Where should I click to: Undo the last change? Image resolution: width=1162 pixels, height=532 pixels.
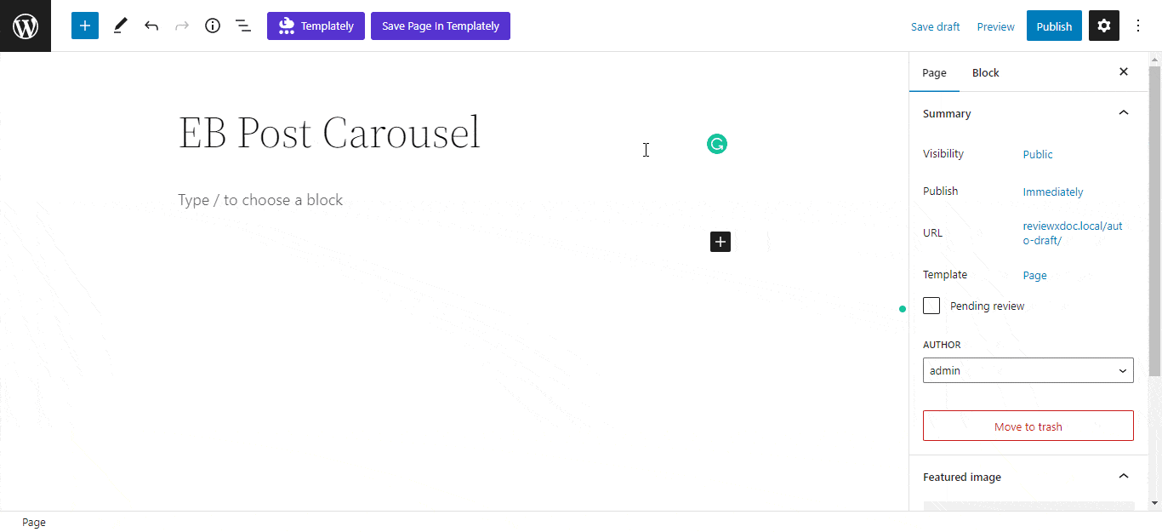coord(151,26)
